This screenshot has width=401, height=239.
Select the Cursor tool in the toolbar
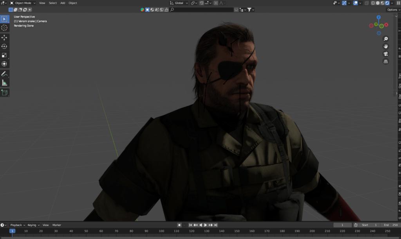(x=4, y=28)
